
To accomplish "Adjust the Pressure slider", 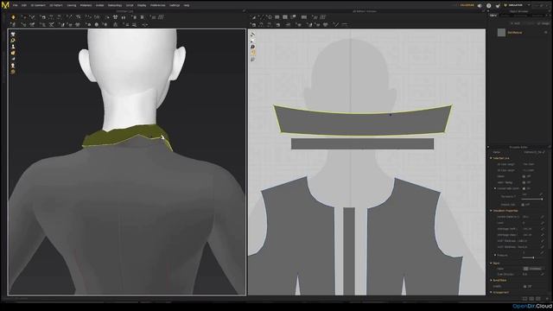I will point(532,257).
